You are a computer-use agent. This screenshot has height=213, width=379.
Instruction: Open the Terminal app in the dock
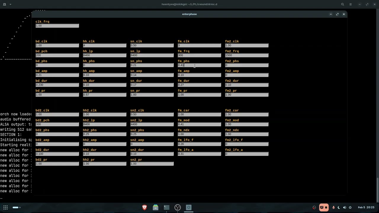pos(166,207)
